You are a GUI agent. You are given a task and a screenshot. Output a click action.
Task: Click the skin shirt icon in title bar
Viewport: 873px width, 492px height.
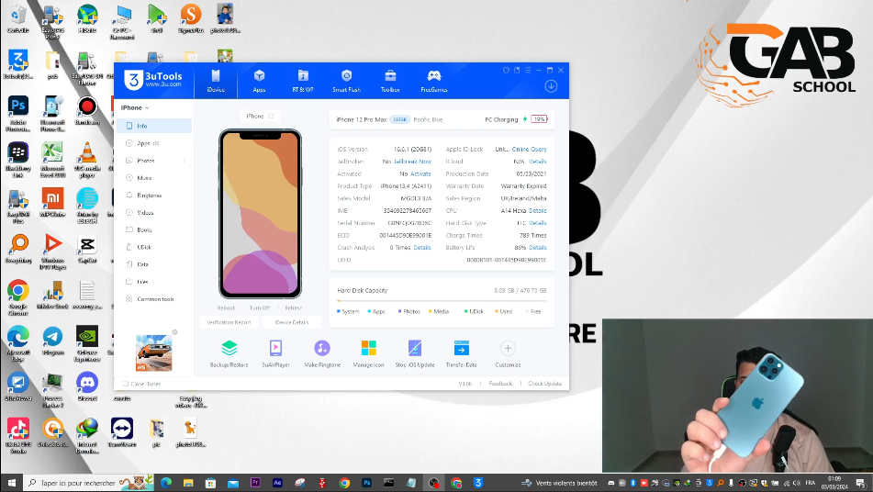point(506,70)
